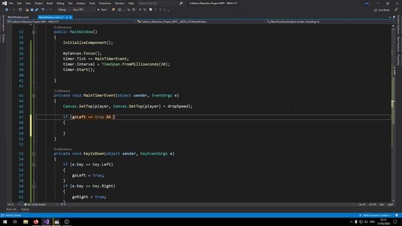Screen dimensions: 402x226
Task: Open the Windows action center icon
Action: pos(395,222)
